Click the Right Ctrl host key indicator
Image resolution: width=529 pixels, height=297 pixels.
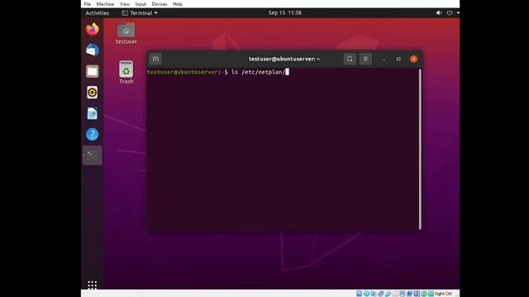coord(443,294)
